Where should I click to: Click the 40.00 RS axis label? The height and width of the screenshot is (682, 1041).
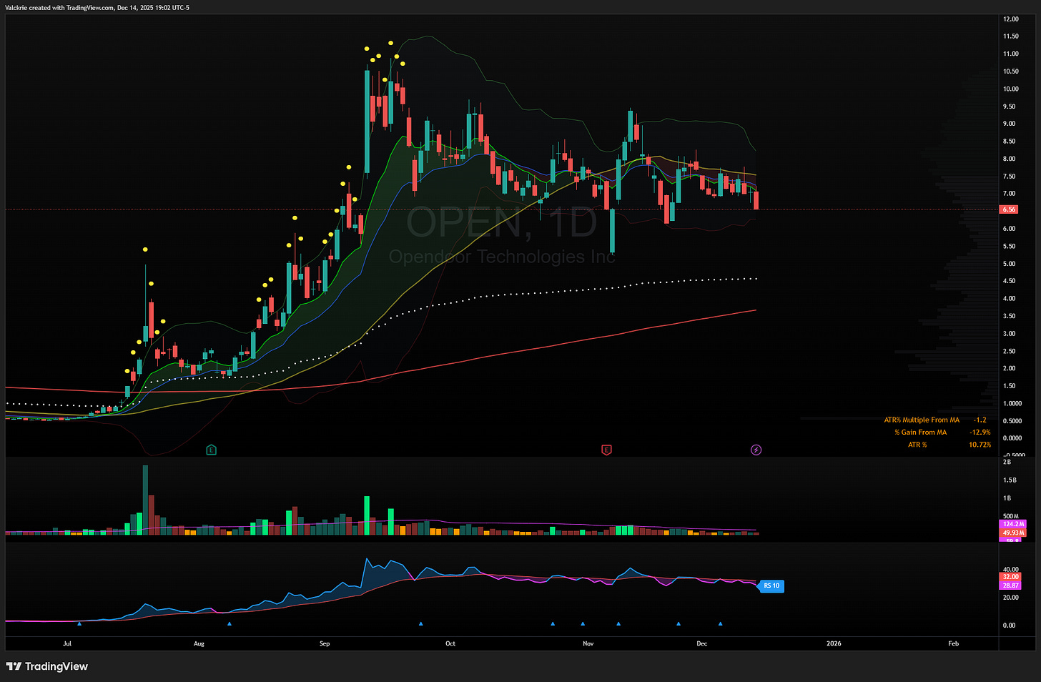1010,570
